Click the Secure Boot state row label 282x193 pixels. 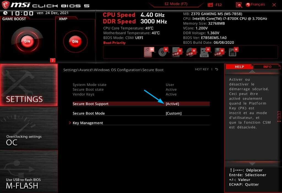[88, 90]
